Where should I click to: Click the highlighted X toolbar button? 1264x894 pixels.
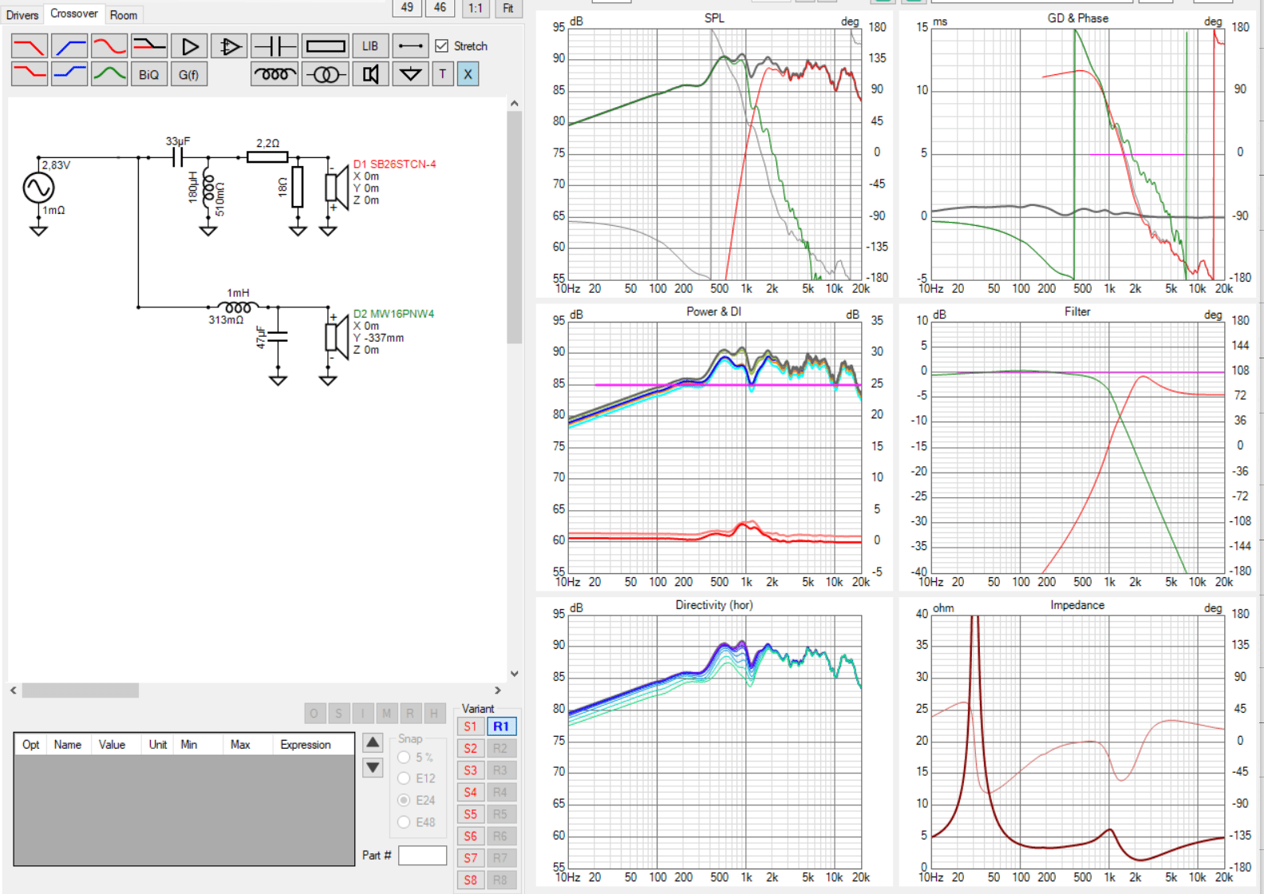[468, 74]
